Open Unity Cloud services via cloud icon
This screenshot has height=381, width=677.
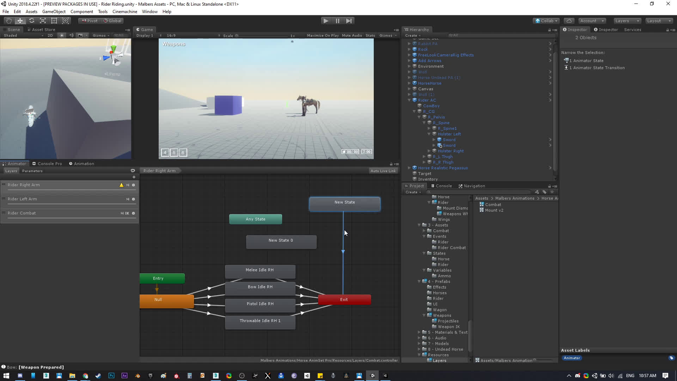569,20
